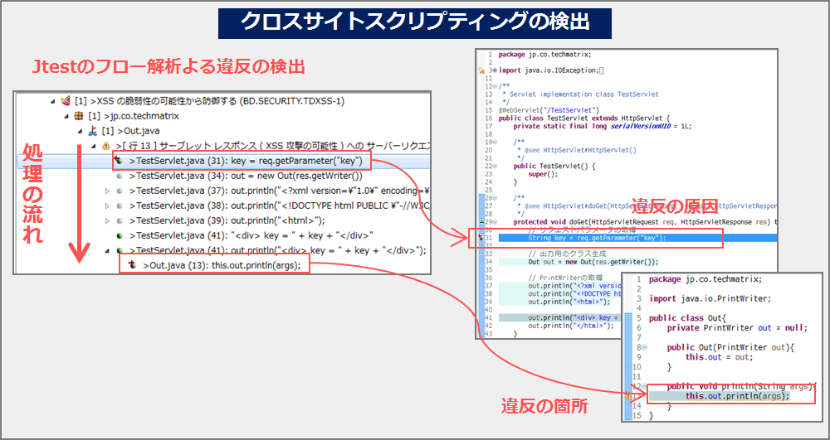
Task: Click flow icon on TestServlet.java (39) row
Action: click(120, 220)
